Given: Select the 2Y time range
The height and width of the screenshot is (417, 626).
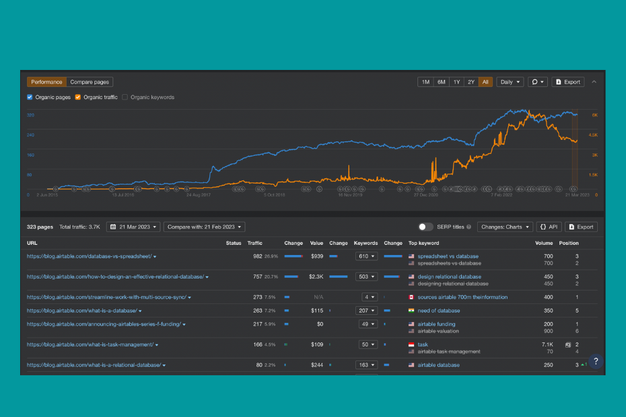Looking at the screenshot, I should (x=471, y=82).
